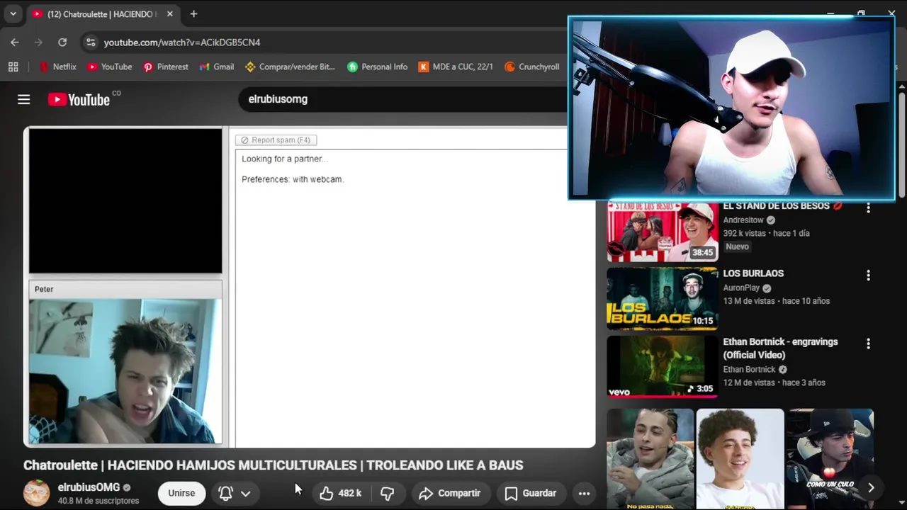Close the Chatroulette browser tab
907x510 pixels.
pyautogui.click(x=169, y=14)
